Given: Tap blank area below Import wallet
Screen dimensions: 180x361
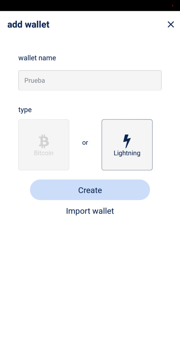Looking at the screenshot, I should click(x=90, y=288).
